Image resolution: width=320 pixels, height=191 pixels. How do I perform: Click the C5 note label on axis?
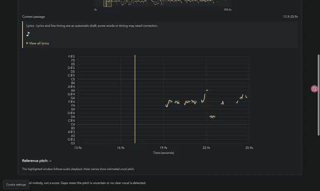73,79
